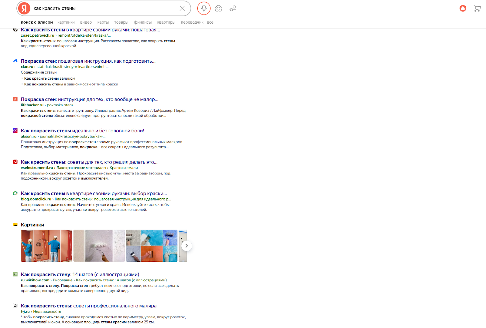Screen dimensions: 486x328
Task: Expand the 'все' services menu
Action: 210,22
